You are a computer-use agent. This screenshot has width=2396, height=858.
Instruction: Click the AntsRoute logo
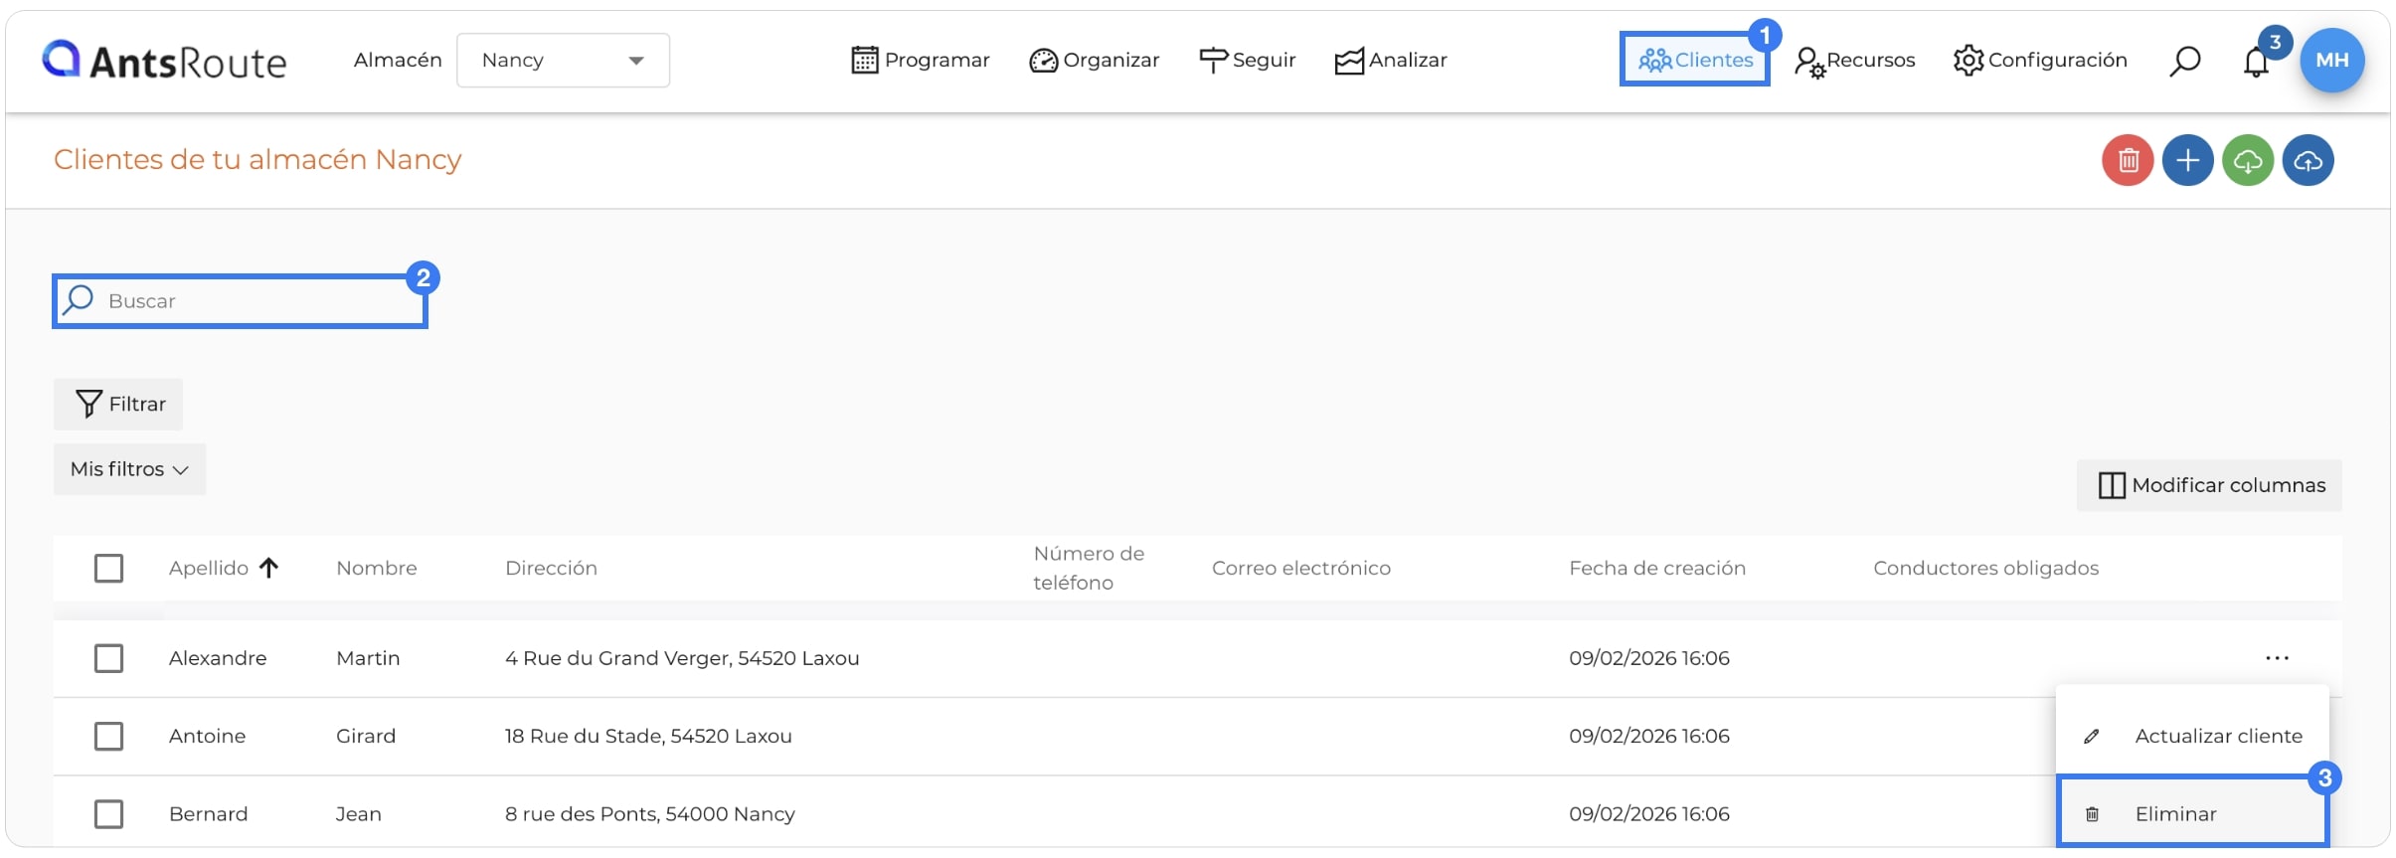164,61
